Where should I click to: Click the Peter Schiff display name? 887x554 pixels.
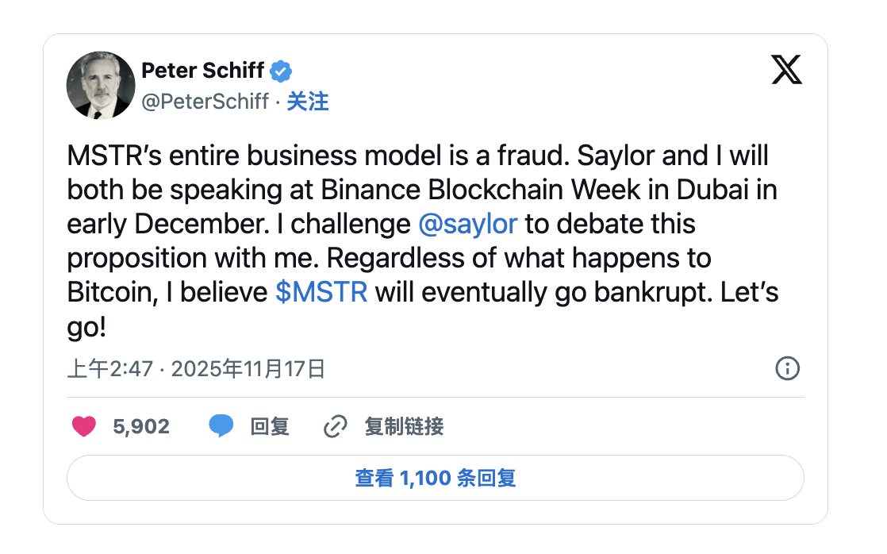(202, 71)
